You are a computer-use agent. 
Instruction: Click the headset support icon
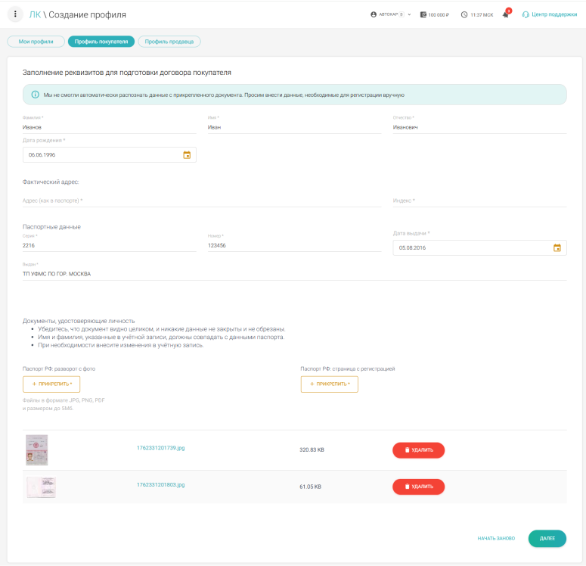pyautogui.click(x=526, y=14)
